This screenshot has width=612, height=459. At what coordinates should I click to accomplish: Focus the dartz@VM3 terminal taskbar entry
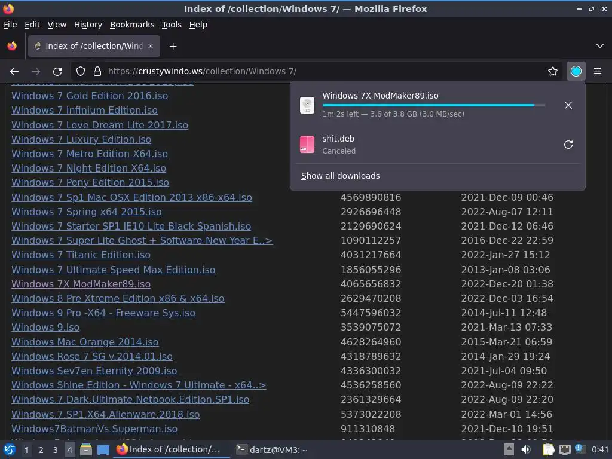(x=272, y=450)
